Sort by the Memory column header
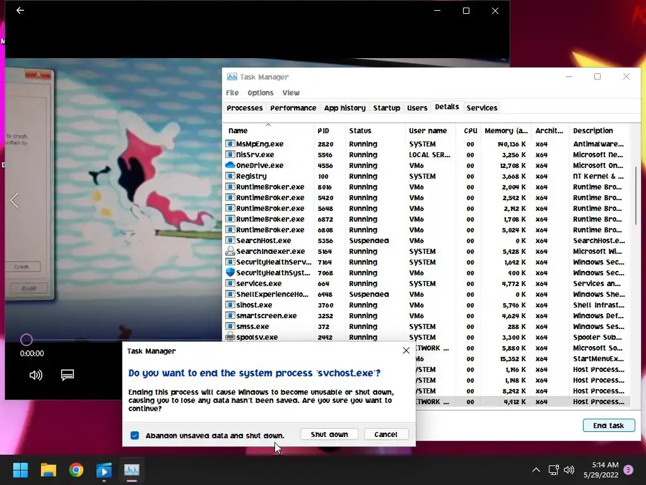 [506, 131]
